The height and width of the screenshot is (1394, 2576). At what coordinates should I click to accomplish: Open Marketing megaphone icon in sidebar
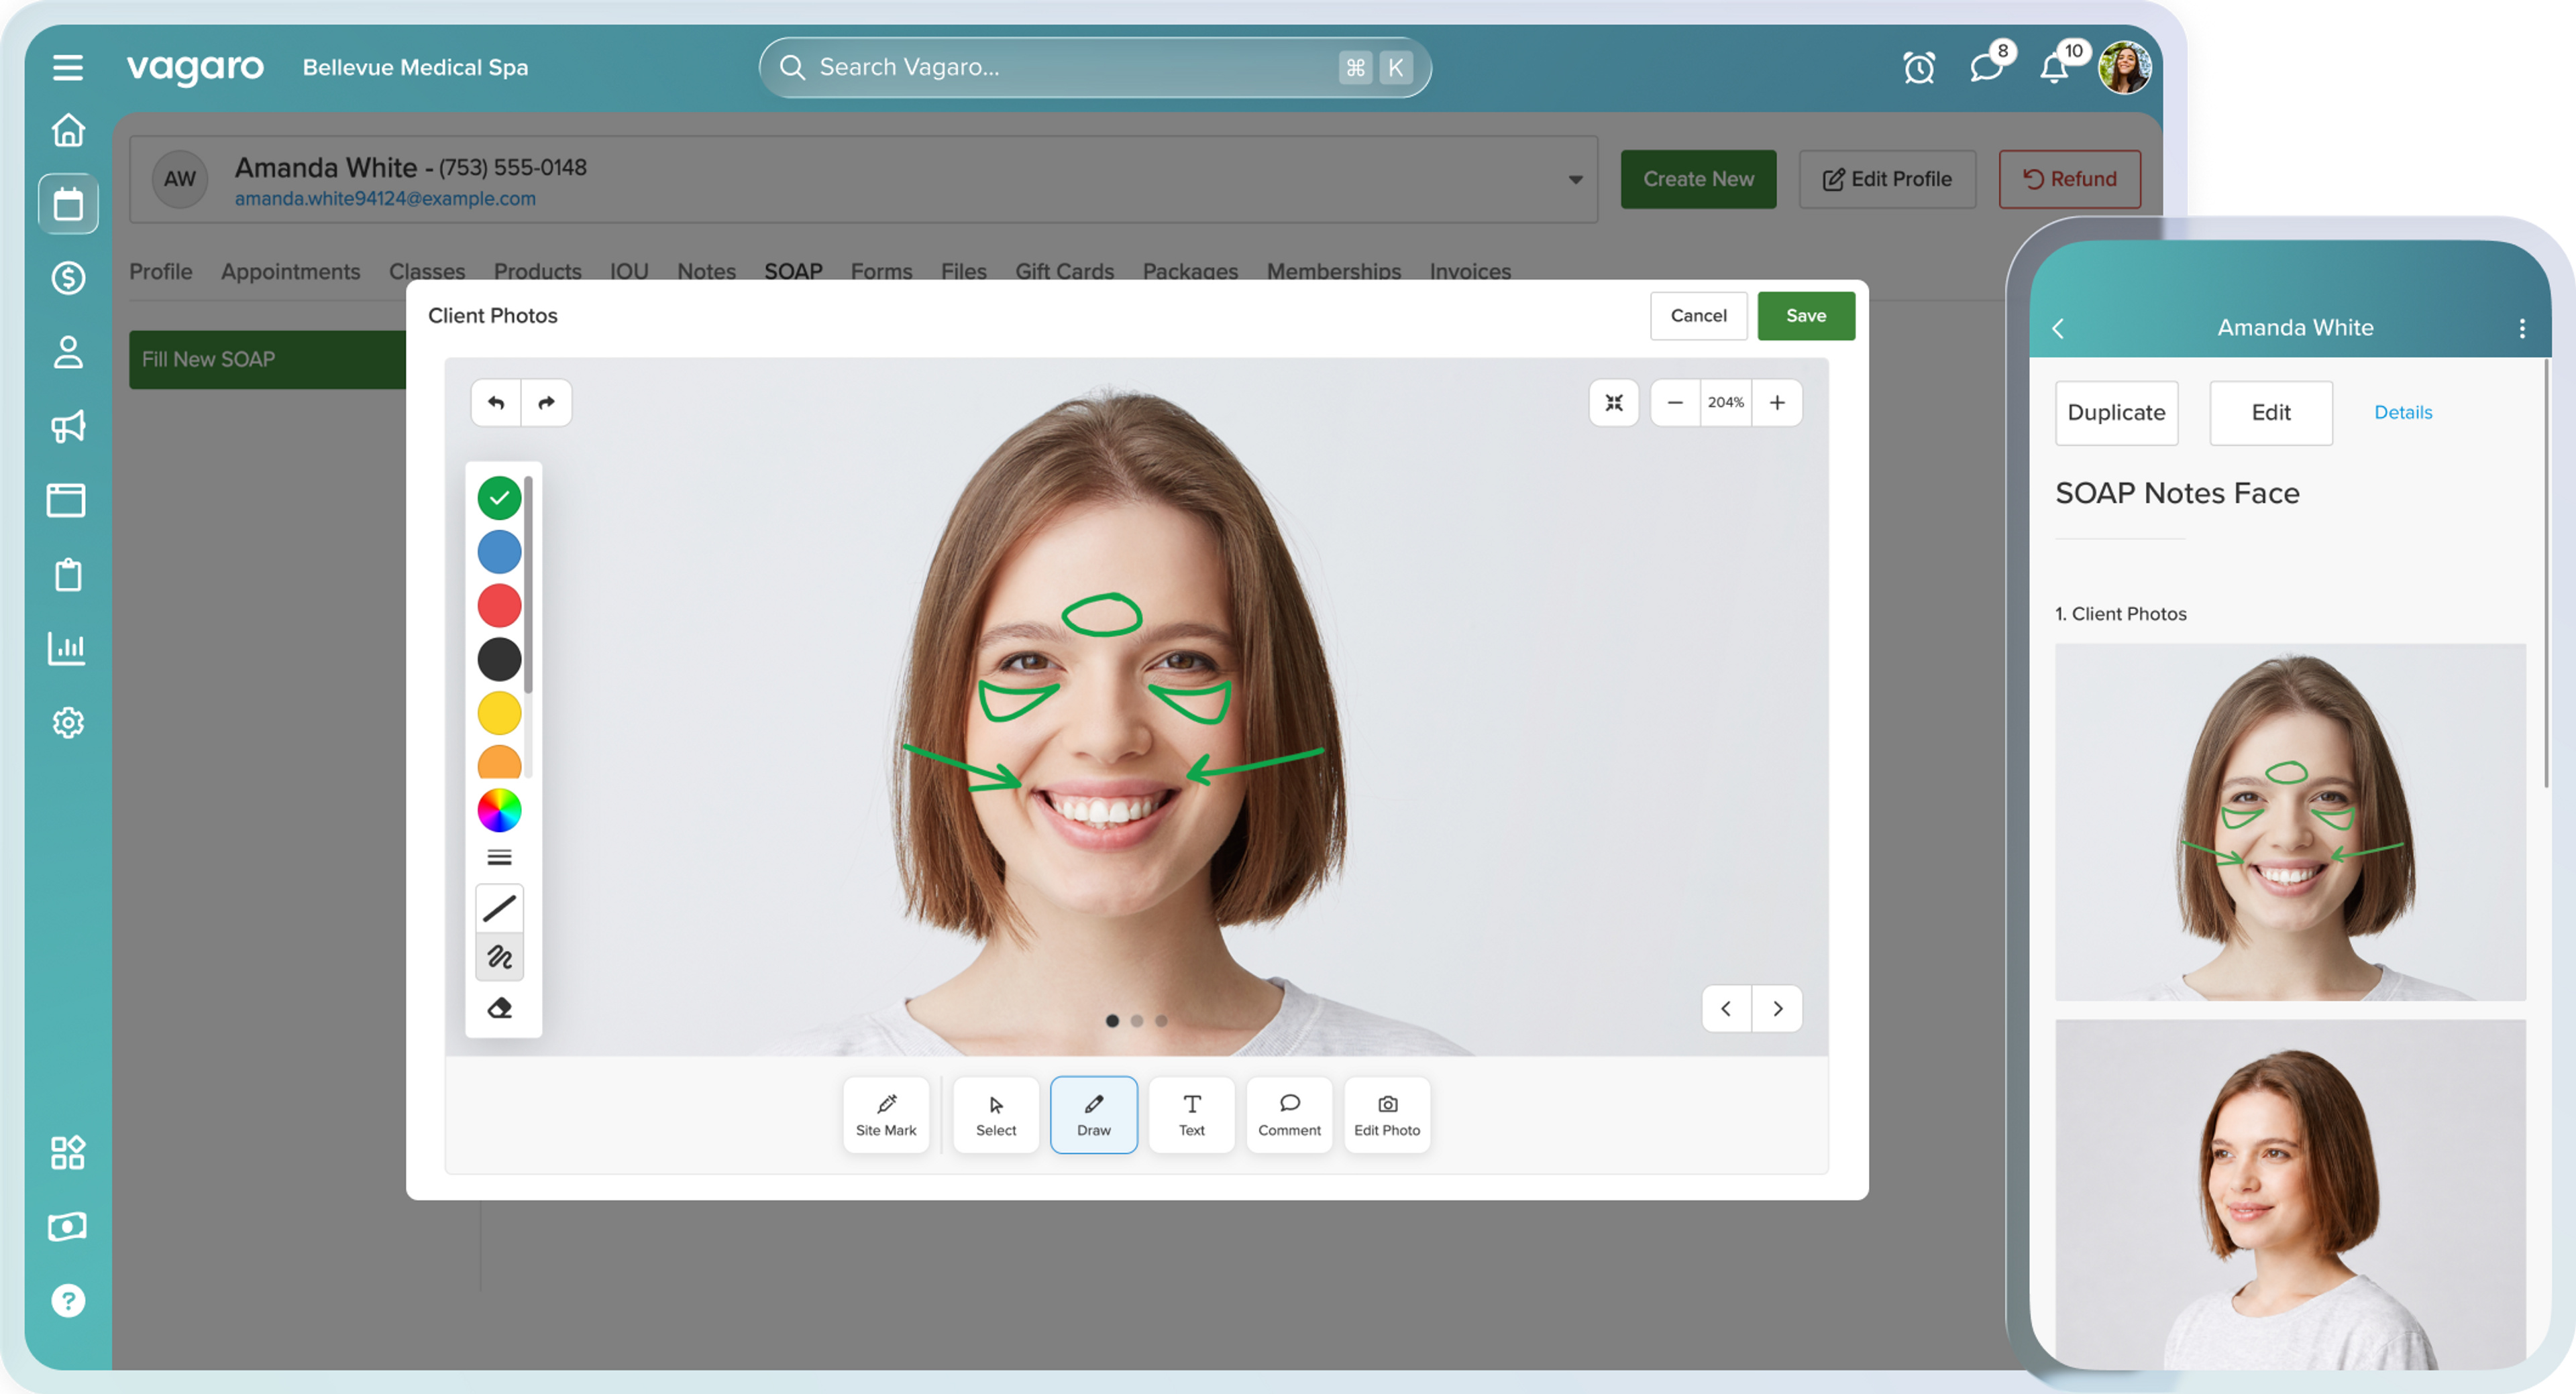click(x=68, y=426)
